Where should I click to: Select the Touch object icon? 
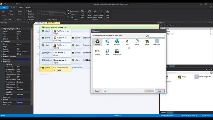click(x=107, y=52)
